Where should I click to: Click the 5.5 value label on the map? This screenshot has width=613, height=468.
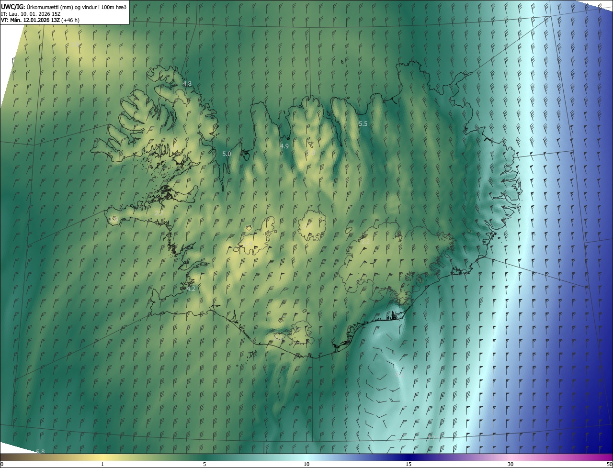[363, 123]
